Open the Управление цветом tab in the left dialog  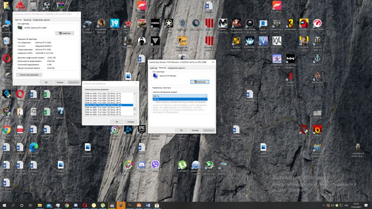[41, 19]
